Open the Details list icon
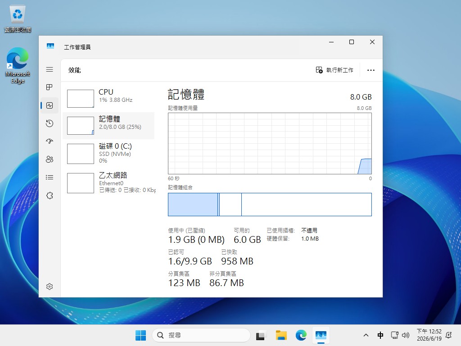This screenshot has height=346, width=461. pos(50,177)
